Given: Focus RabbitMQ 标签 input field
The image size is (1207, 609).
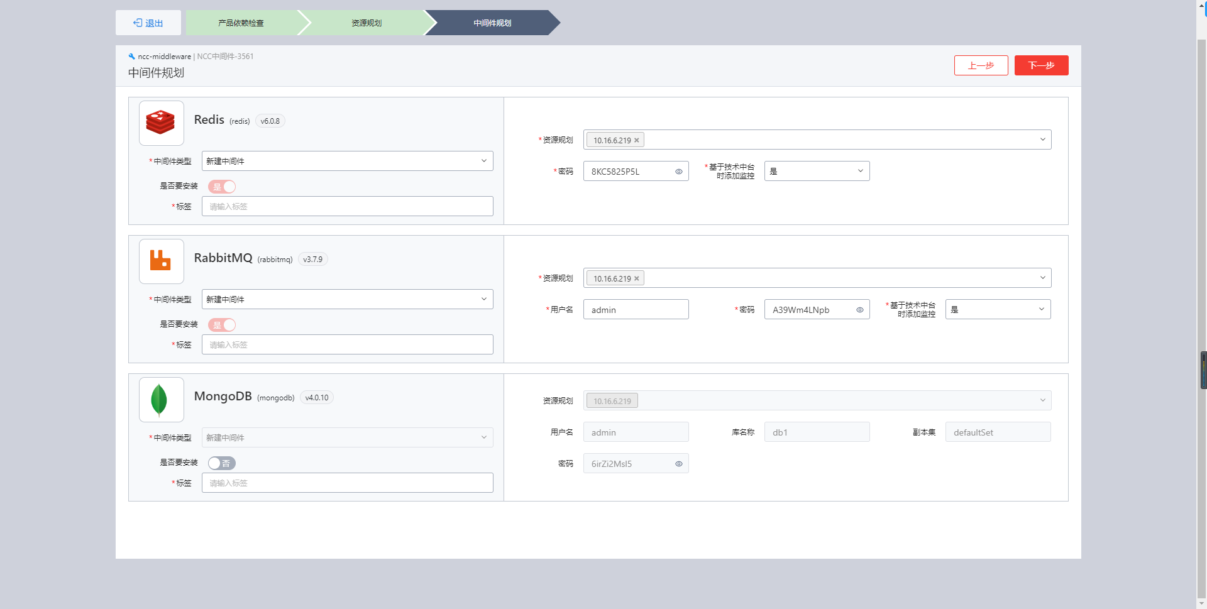Looking at the screenshot, I should pyautogui.click(x=347, y=344).
